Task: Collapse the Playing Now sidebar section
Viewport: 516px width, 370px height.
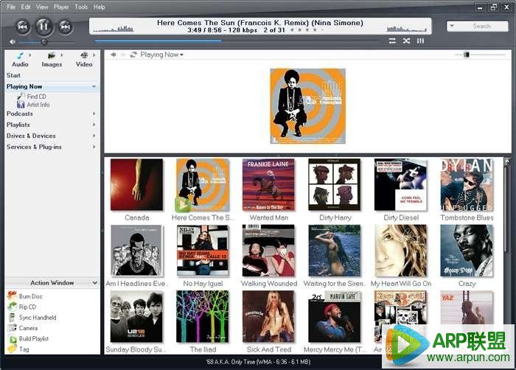Action: (94, 86)
